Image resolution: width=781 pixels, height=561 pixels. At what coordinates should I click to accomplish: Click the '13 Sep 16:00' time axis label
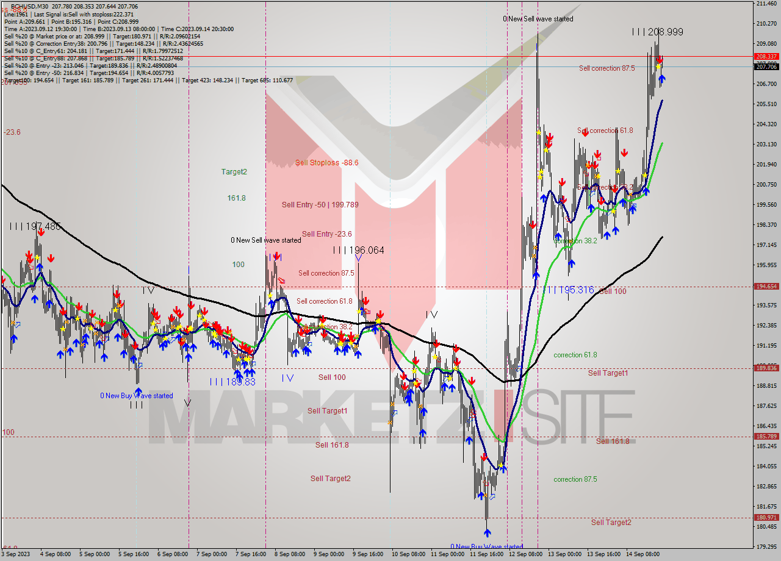click(603, 554)
